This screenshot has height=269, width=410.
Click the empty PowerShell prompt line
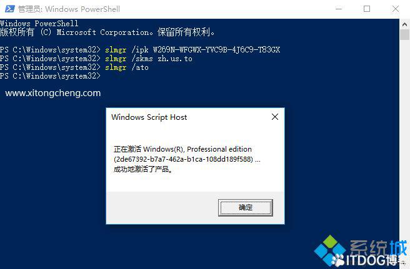[x=50, y=76]
